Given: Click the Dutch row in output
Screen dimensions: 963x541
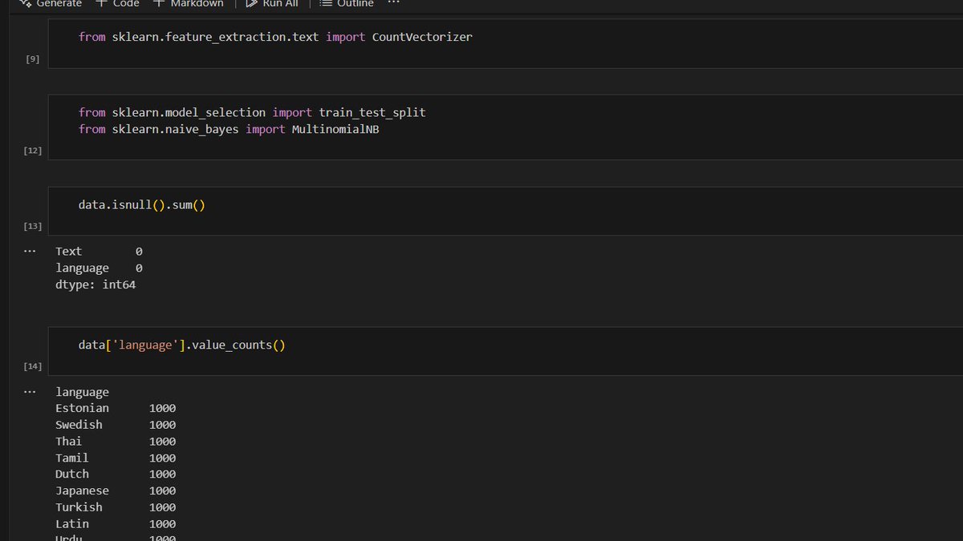Looking at the screenshot, I should pyautogui.click(x=116, y=474).
